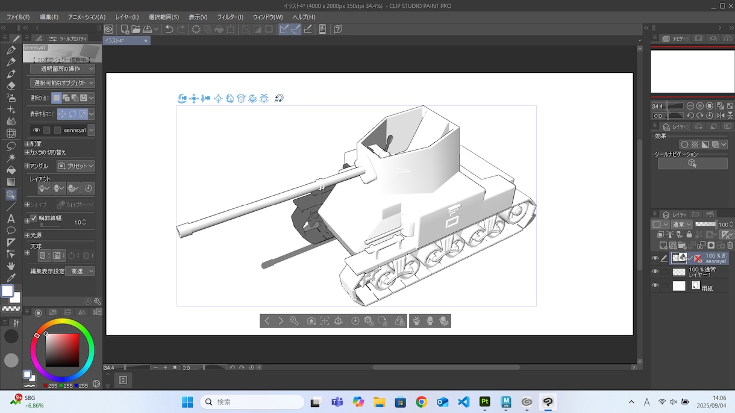Open CLIP STUDIO launcher icon
Image resolution: width=735 pixels, height=413 pixels.
tap(108, 29)
